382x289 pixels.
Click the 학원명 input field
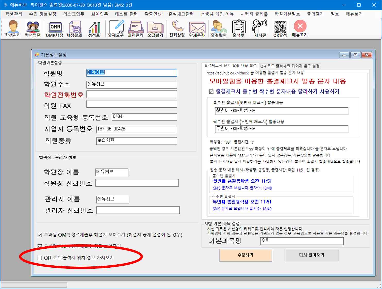pyautogui.click(x=132, y=73)
